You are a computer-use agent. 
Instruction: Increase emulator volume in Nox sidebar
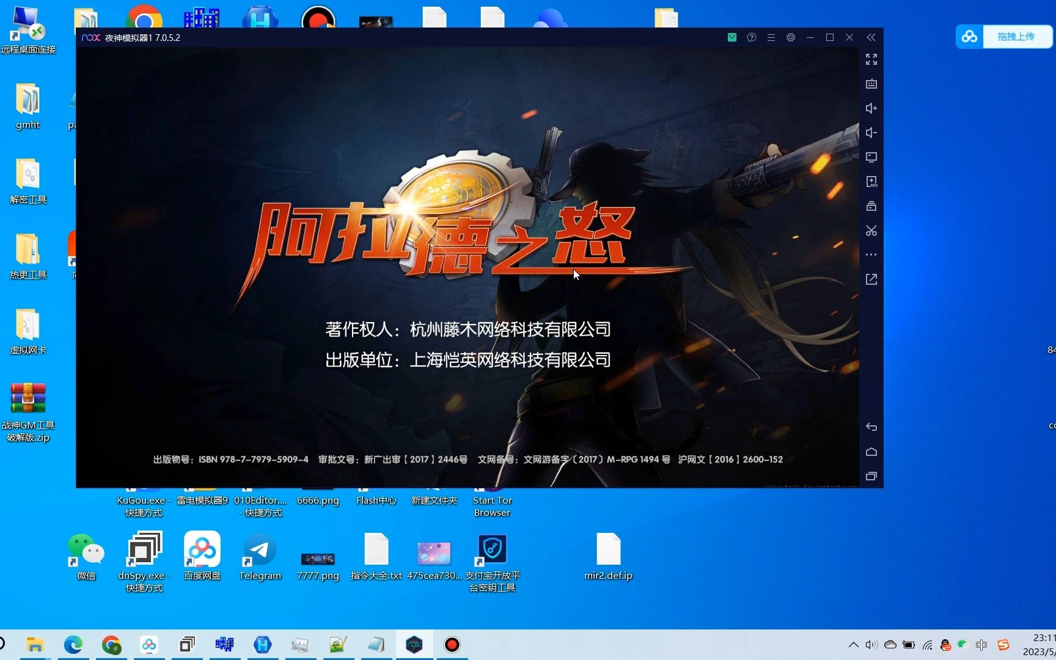pyautogui.click(x=871, y=108)
